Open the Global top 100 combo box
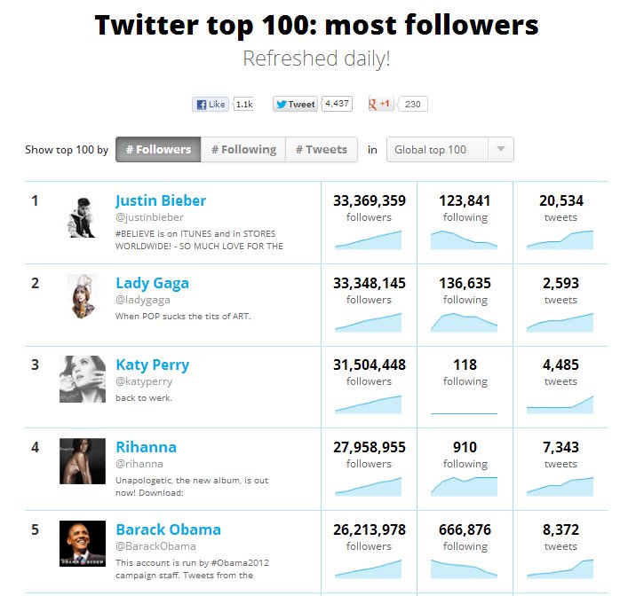 coord(450,149)
